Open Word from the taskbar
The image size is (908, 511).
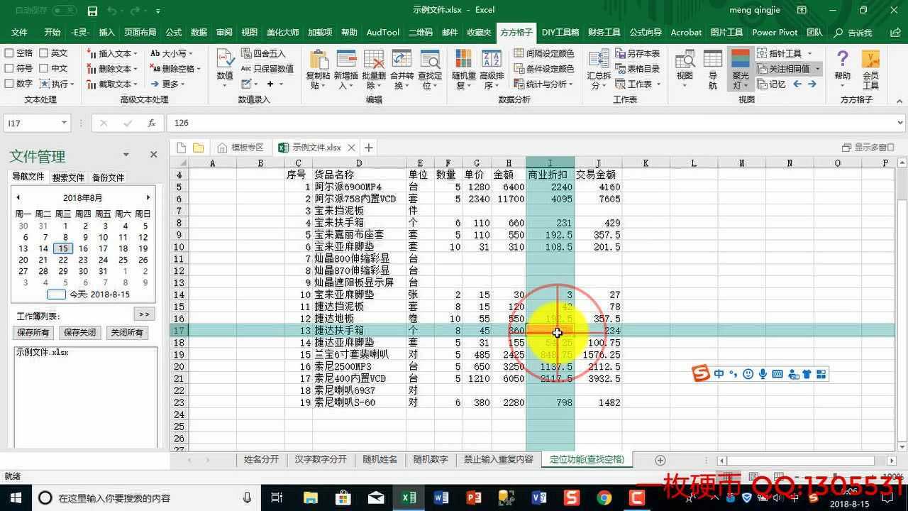tap(441, 498)
